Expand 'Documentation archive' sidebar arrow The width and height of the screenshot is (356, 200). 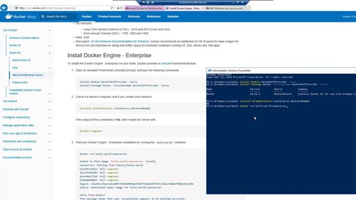(50, 158)
